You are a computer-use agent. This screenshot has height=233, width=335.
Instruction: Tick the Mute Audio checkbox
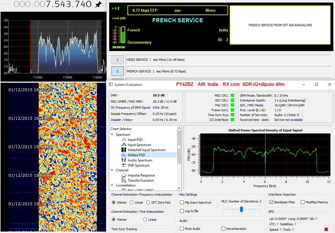(182, 229)
